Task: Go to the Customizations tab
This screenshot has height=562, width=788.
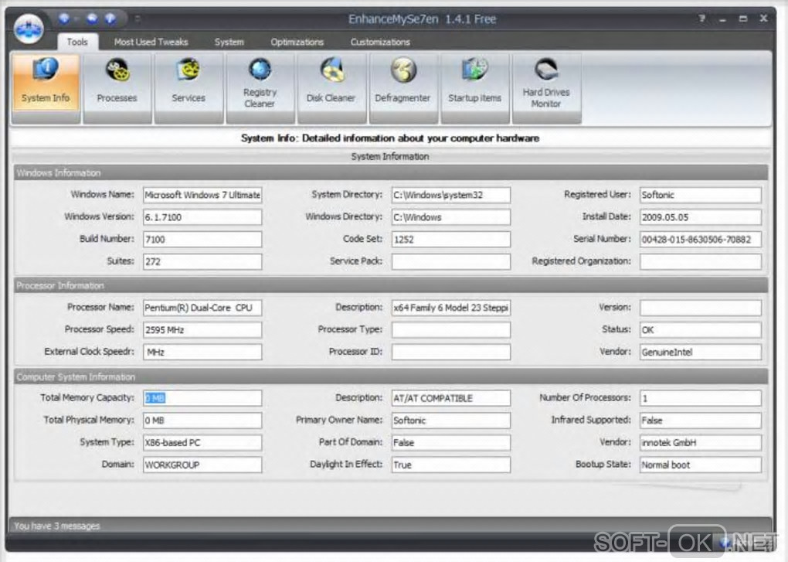Action: pyautogui.click(x=380, y=42)
